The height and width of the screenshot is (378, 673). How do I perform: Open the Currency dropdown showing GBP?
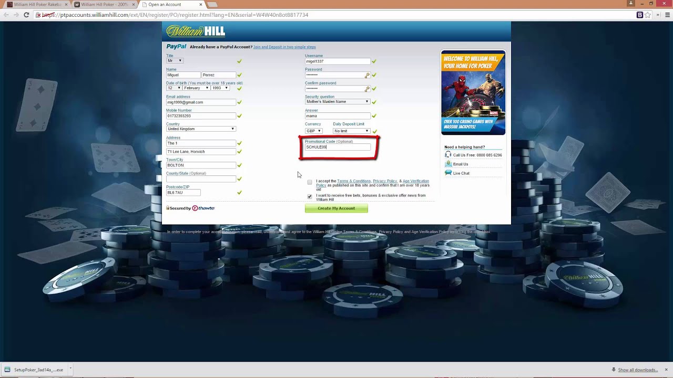313,131
